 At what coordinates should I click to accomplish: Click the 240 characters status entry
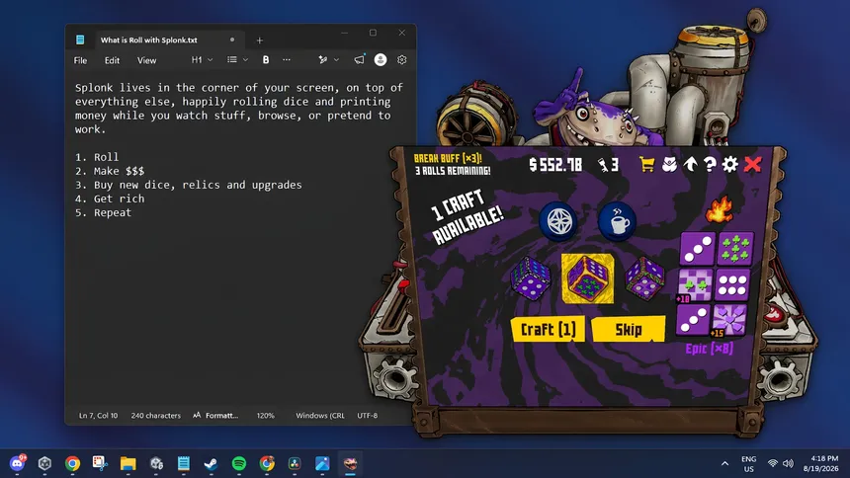[155, 415]
